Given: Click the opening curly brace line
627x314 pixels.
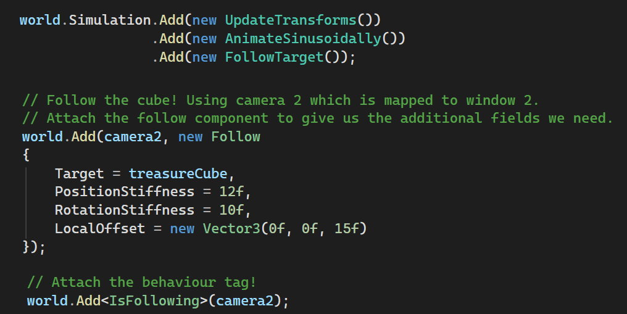Looking at the screenshot, I should [x=26, y=155].
